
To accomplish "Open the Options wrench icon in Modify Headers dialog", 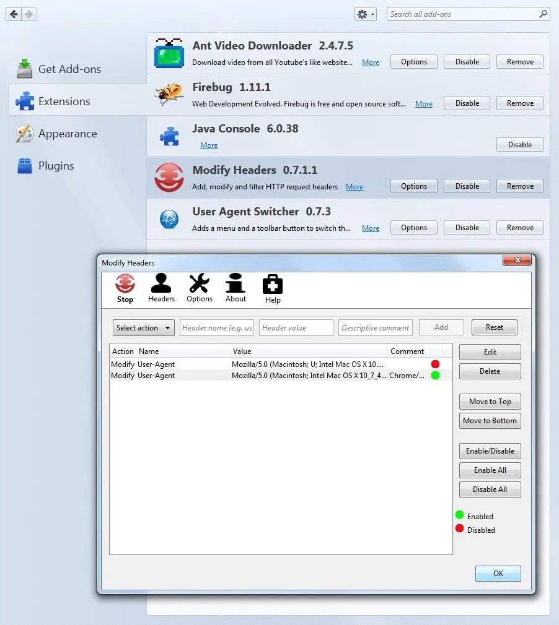I will (x=199, y=283).
